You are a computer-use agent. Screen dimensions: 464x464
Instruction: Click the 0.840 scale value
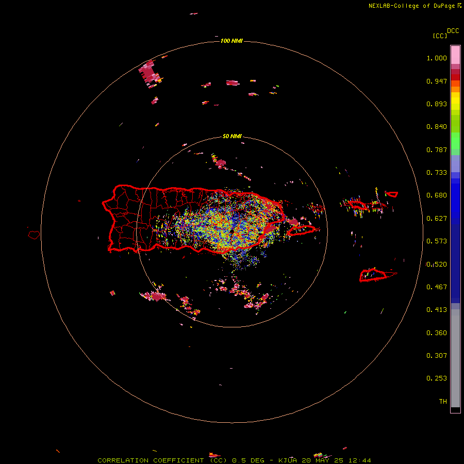[437, 127]
